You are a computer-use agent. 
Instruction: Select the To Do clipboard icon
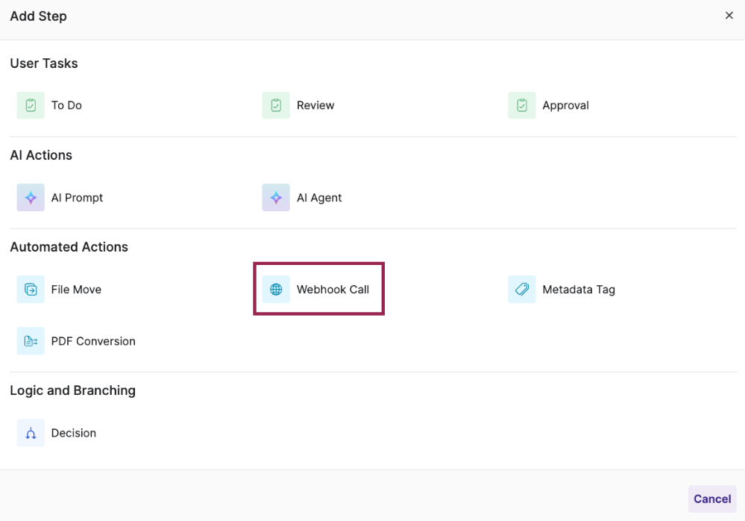(31, 105)
